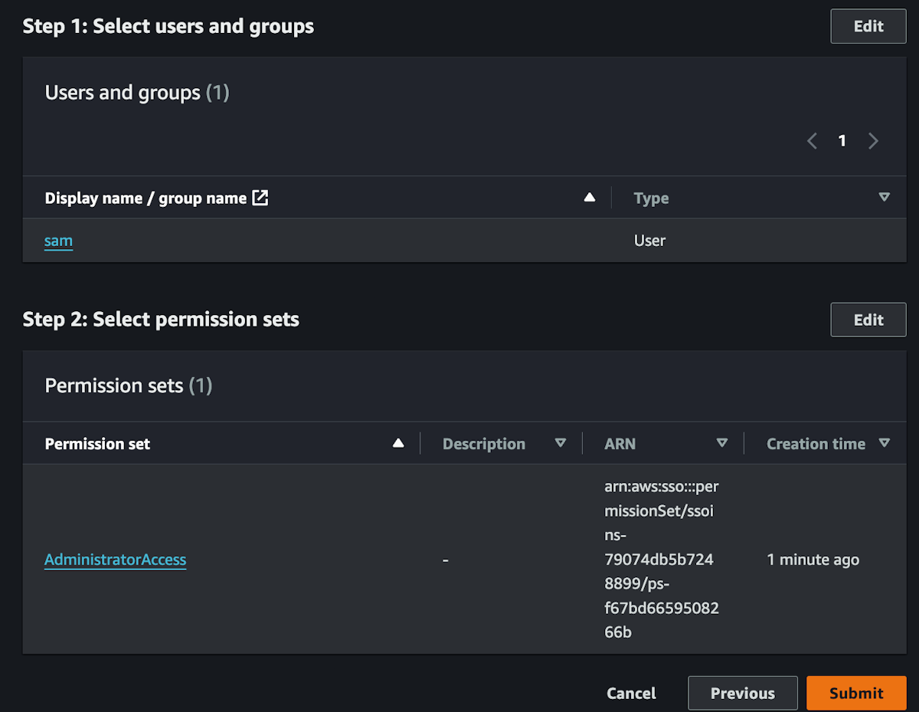
Task: Click the dash Description cell of AdministratorAccess
Action: [x=445, y=559]
